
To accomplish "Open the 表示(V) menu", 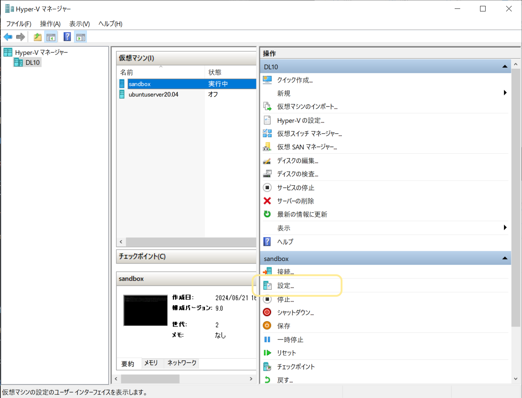I will [80, 24].
